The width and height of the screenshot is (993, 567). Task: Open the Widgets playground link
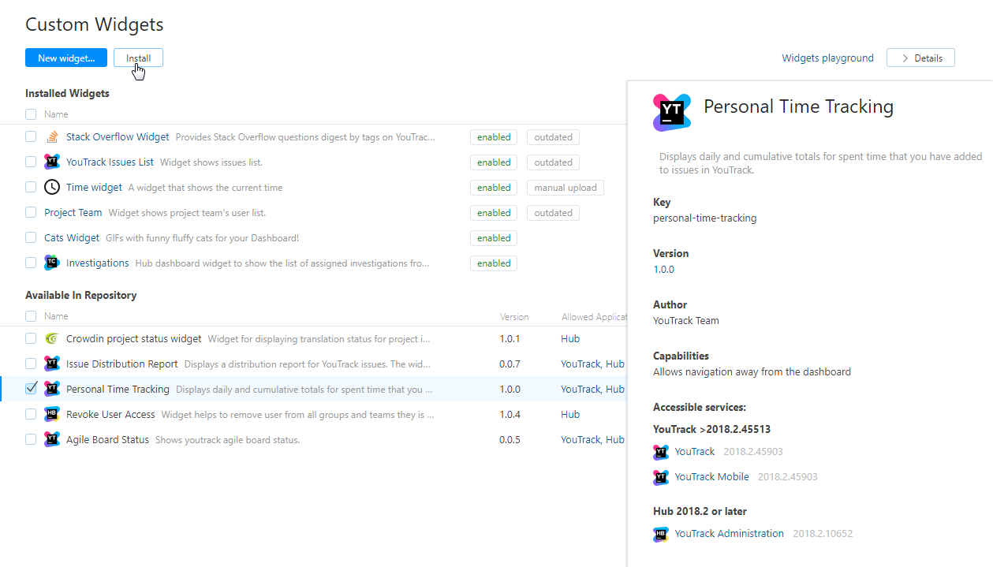click(x=827, y=58)
